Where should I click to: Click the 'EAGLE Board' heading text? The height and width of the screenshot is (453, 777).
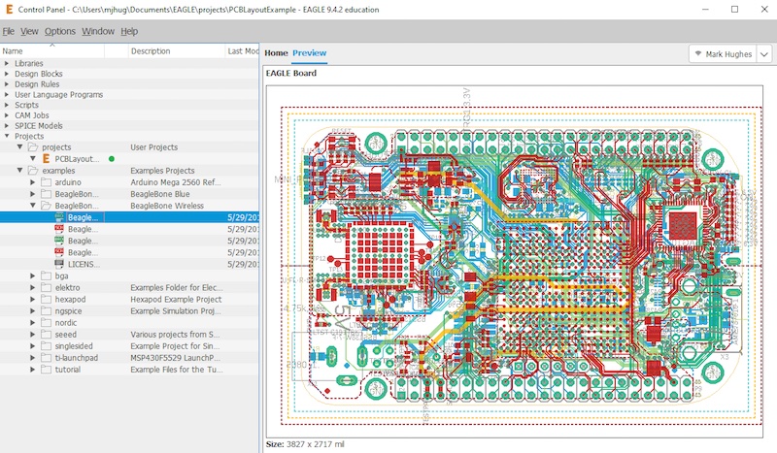point(290,73)
